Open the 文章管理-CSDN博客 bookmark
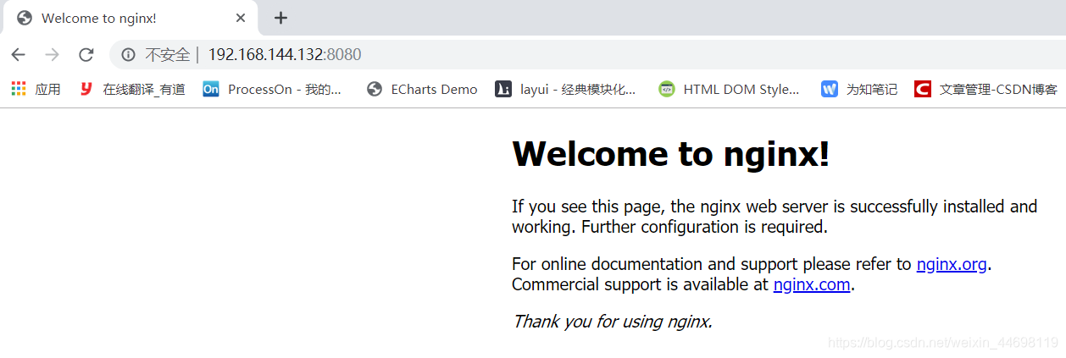The width and height of the screenshot is (1066, 358). [x=985, y=89]
